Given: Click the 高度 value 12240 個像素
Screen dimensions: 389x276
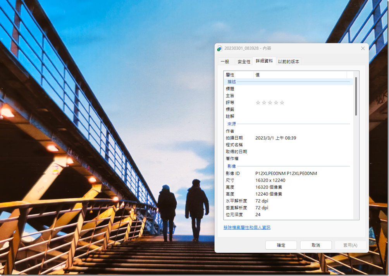Looking at the screenshot, I should [x=269, y=194].
